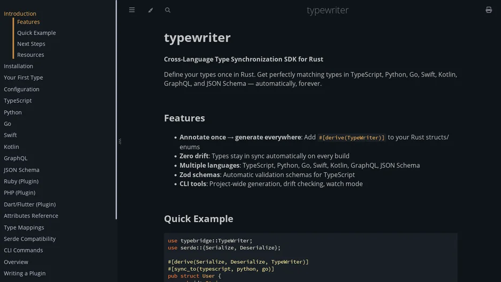The image size is (501, 282).
Task: Jump to Quick Example in sidebar
Action: tap(36, 33)
